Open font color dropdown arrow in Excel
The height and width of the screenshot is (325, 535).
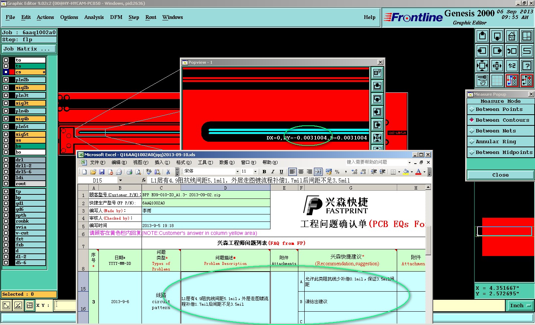[x=424, y=172]
